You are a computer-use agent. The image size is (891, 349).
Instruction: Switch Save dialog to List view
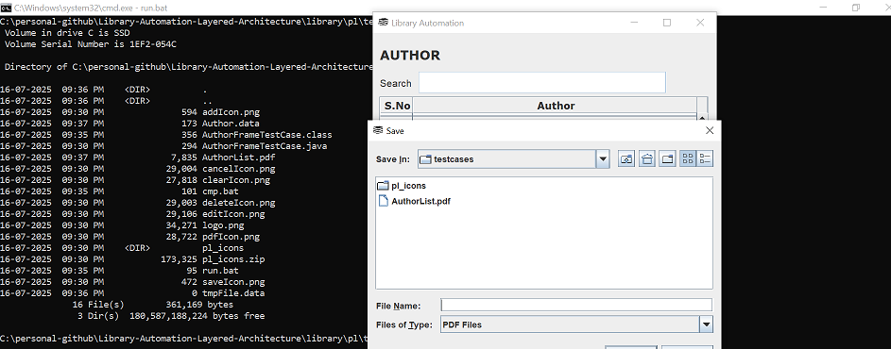(688, 158)
